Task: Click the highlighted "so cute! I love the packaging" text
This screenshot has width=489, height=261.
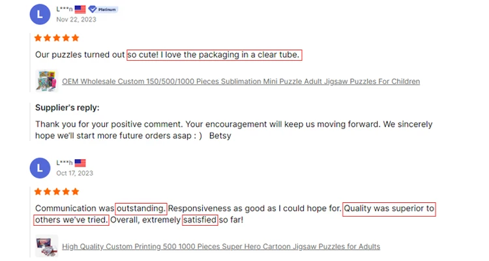Action: (214, 55)
